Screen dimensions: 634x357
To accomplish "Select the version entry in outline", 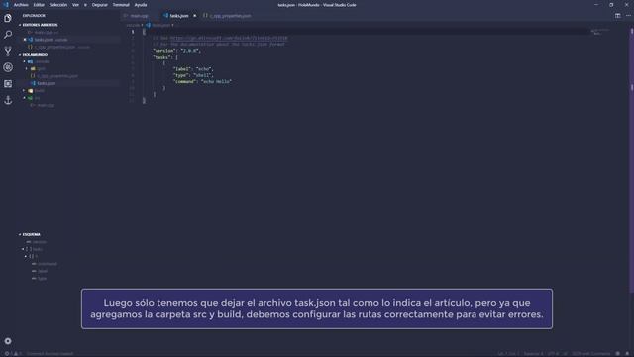I will (x=40, y=242).
